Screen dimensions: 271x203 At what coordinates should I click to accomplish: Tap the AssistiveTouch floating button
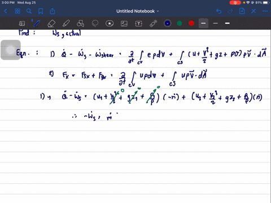(11, 50)
